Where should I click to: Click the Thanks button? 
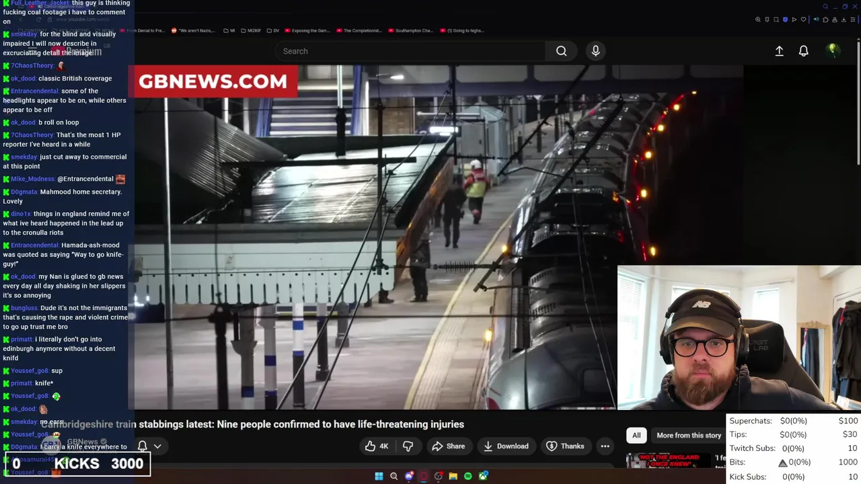tap(565, 446)
